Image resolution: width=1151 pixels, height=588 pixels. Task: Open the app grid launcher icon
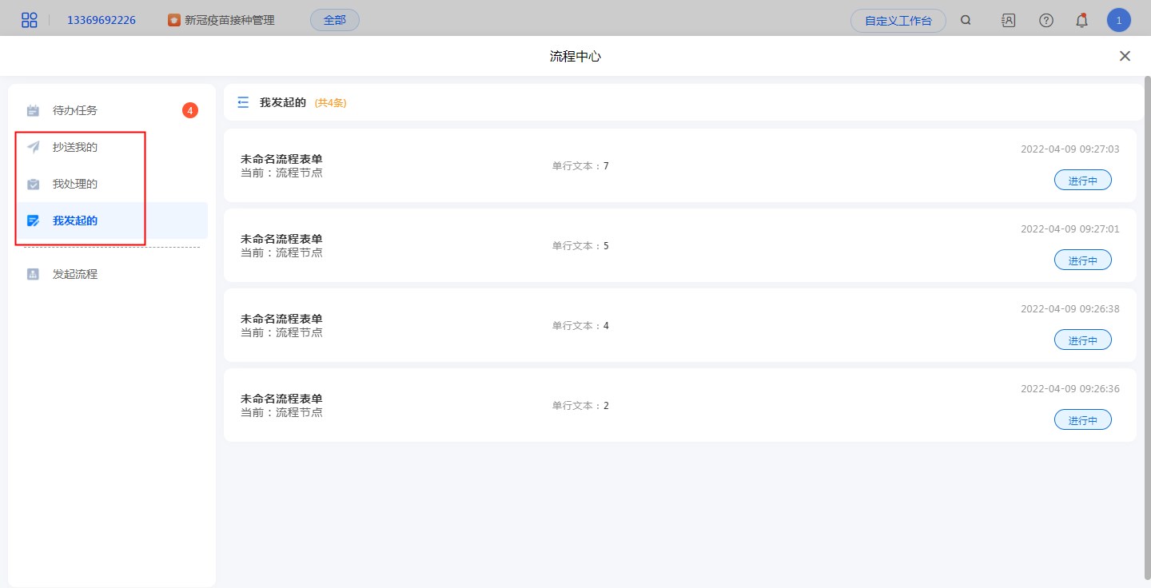pyautogui.click(x=30, y=20)
